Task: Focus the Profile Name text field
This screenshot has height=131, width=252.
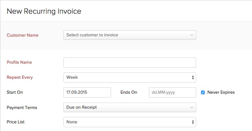Action: point(130,62)
